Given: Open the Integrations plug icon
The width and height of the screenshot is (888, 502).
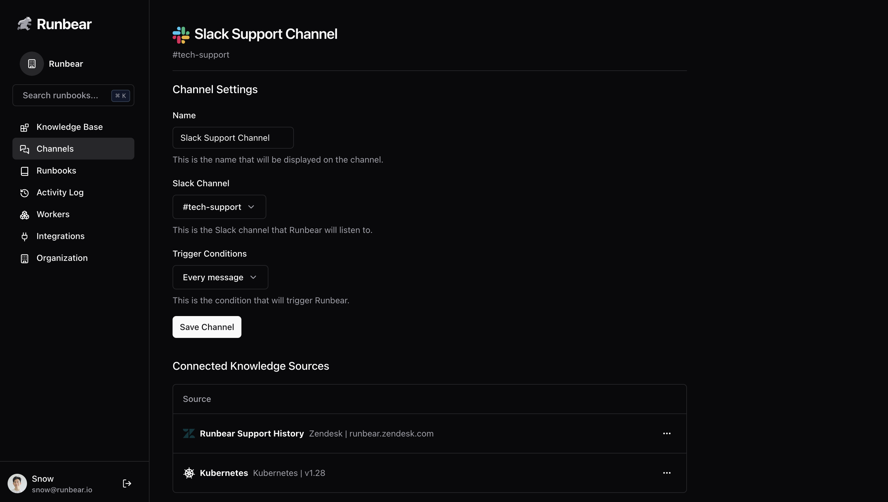Looking at the screenshot, I should (25, 237).
